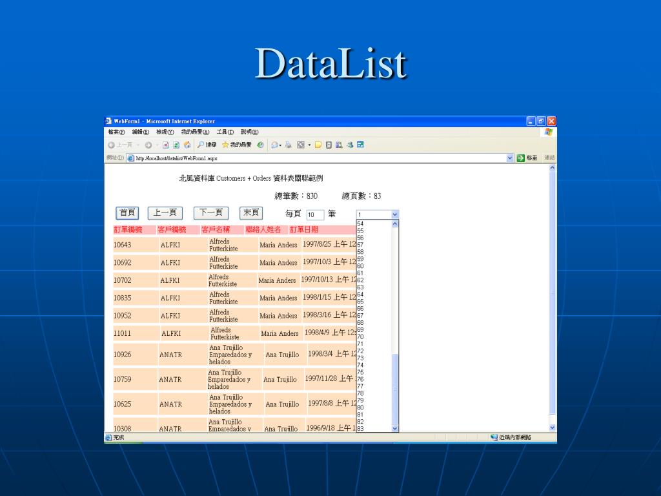Click the Forward arrow toolbar icon
Screen dimensions: 661x496
coord(148,145)
